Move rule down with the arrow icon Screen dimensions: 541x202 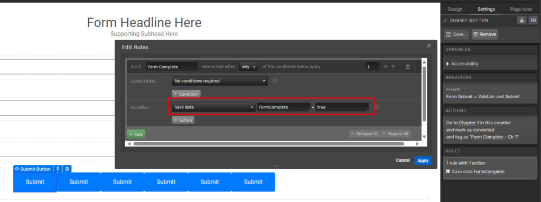[393, 67]
